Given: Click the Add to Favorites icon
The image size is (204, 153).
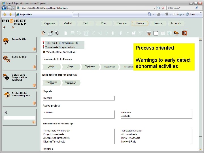Looking at the screenshot, I should pyautogui.click(x=11, y=14).
